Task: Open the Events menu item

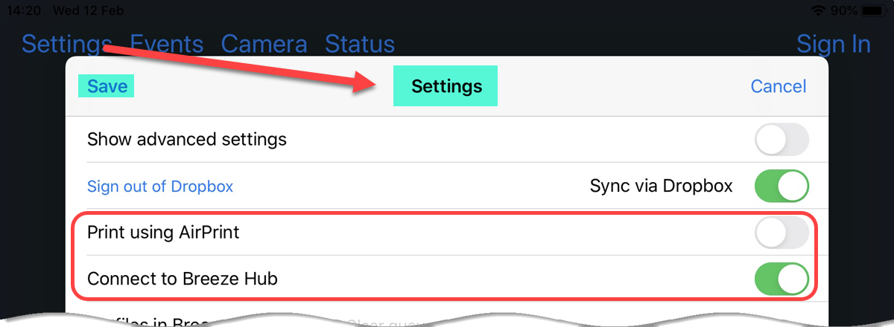Action: [x=167, y=44]
